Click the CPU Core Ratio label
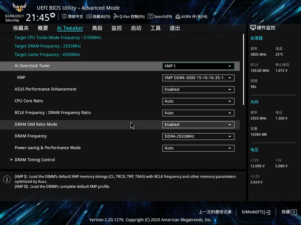This screenshot has height=225, width=301. pos(29,101)
